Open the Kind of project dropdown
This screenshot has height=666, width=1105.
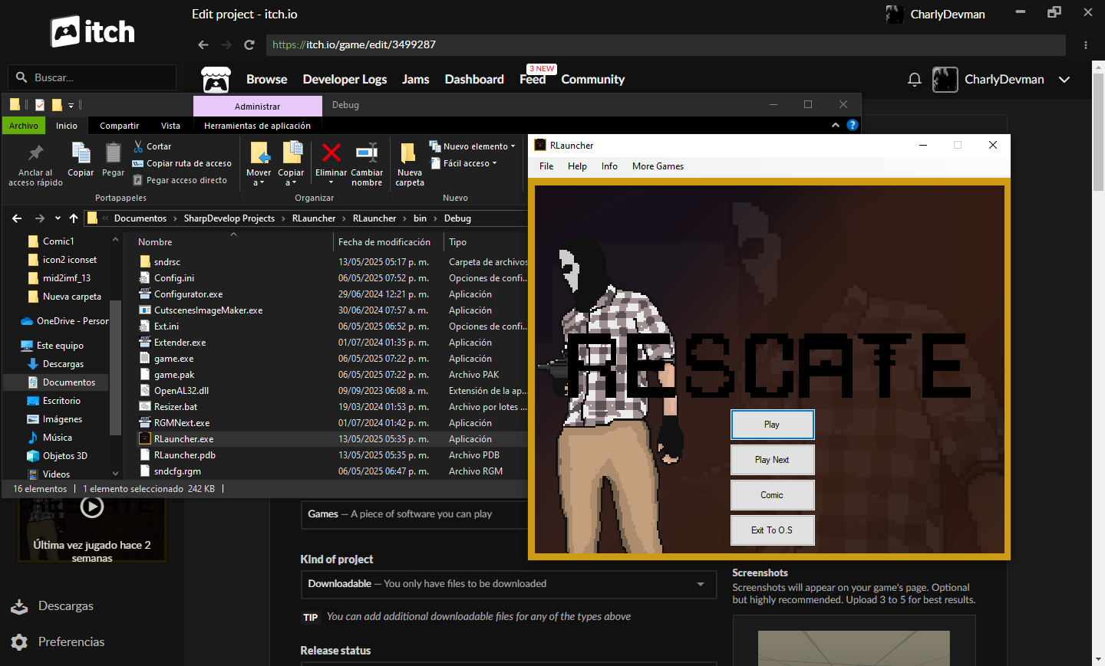[508, 584]
